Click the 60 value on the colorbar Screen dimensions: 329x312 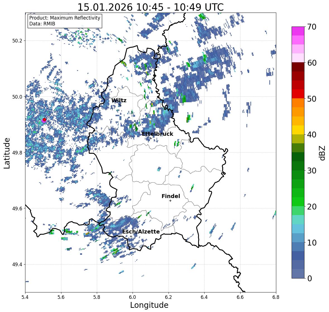pyautogui.click(x=312, y=63)
